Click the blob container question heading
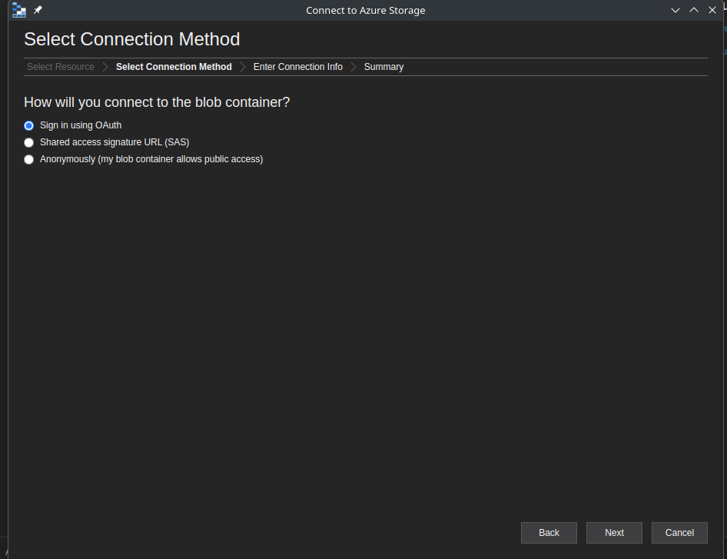 [157, 102]
